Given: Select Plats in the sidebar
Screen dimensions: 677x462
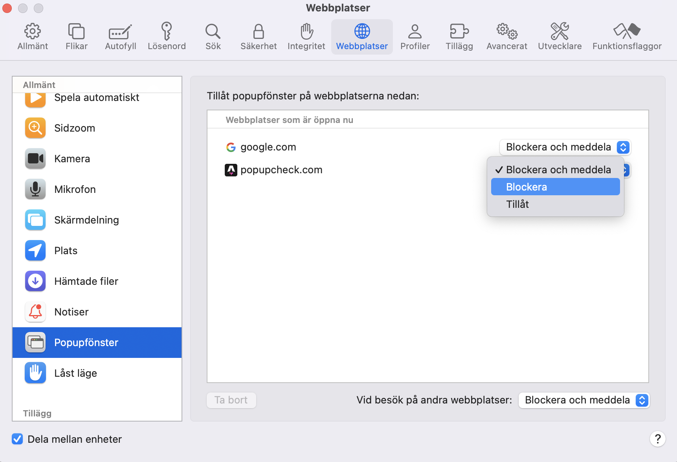Looking at the screenshot, I should pos(97,251).
